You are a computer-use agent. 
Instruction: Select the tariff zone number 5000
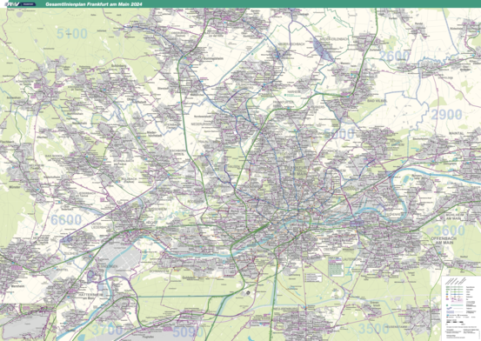339,134
